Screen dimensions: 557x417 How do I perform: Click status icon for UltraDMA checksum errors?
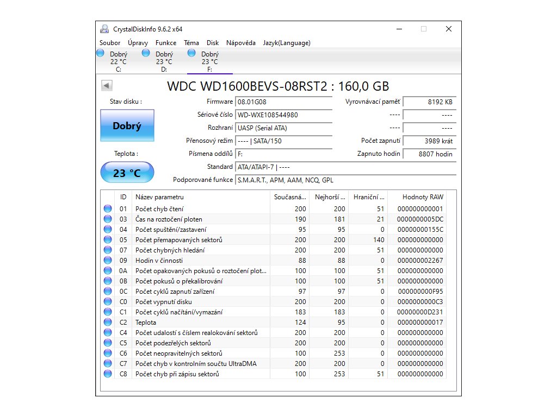click(108, 363)
